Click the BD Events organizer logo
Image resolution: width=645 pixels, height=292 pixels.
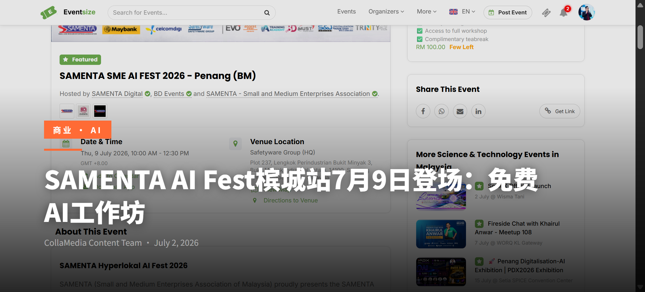coord(83,111)
